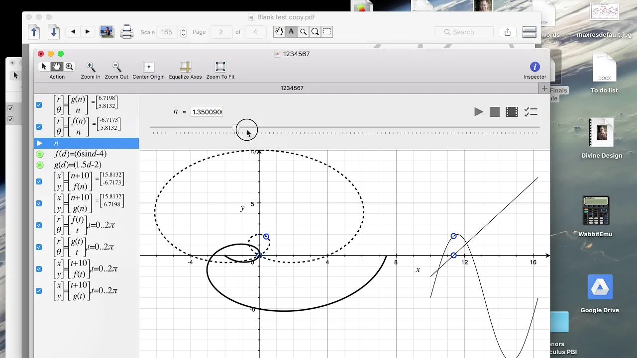Click the share icon in PDF toolbar
Viewport: 637px width, 358px height.
508,32
